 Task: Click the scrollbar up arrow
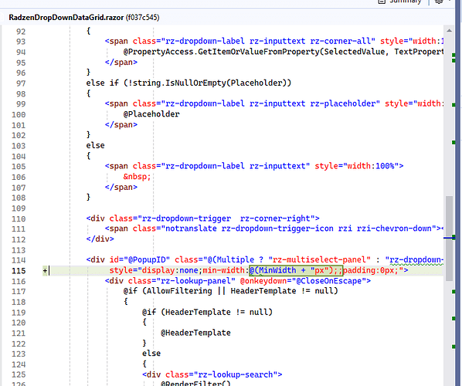coord(449,31)
